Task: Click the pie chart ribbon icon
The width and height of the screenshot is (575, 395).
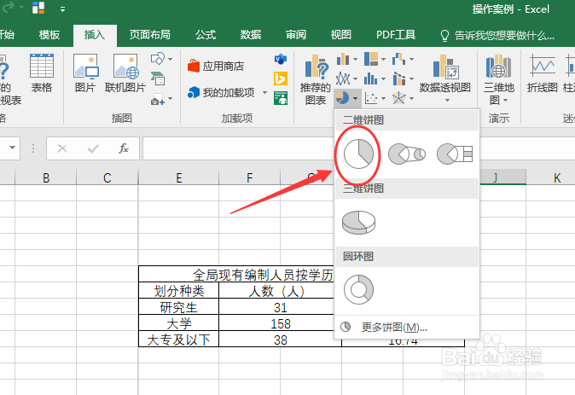Action: click(342, 98)
